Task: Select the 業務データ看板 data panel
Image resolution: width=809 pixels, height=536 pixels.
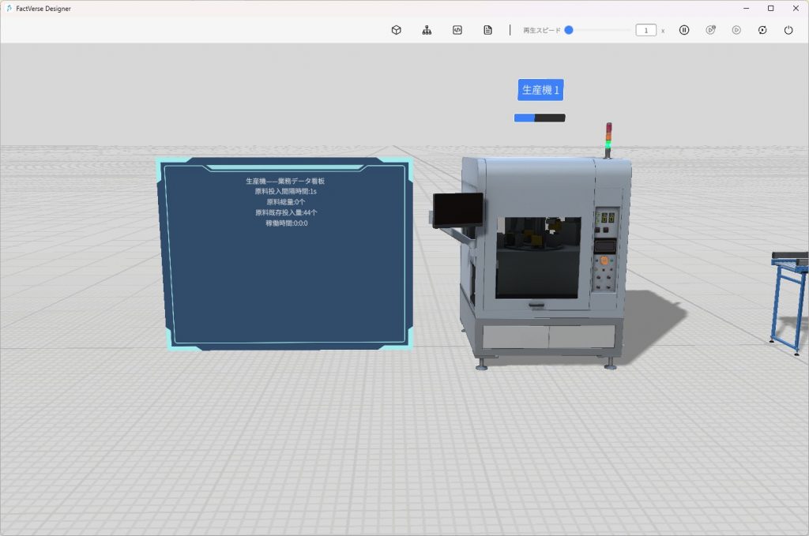Action: click(x=285, y=253)
